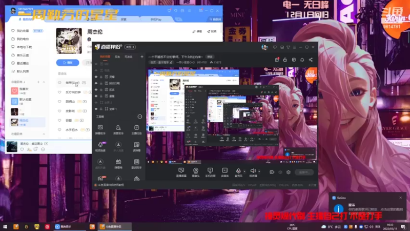The height and width of the screenshot is (231, 410).
Task: Show the hidden 全屏 2 source
Action: coord(96,102)
